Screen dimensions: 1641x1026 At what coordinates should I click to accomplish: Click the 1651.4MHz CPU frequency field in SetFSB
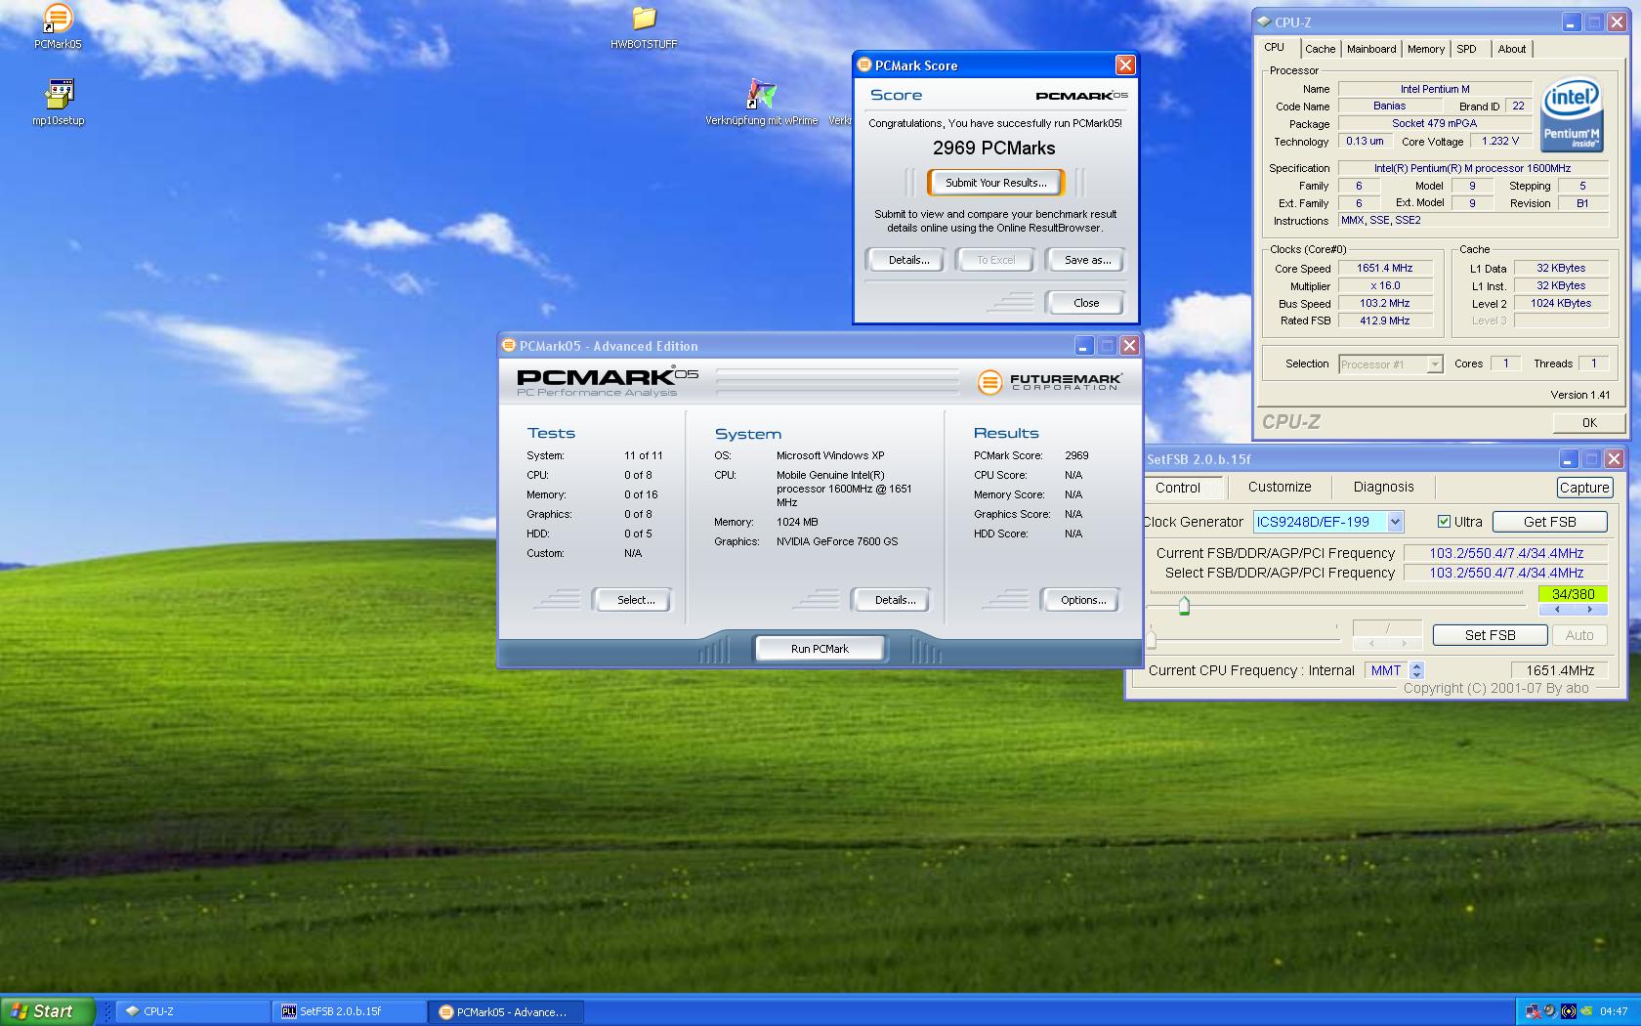click(x=1560, y=670)
